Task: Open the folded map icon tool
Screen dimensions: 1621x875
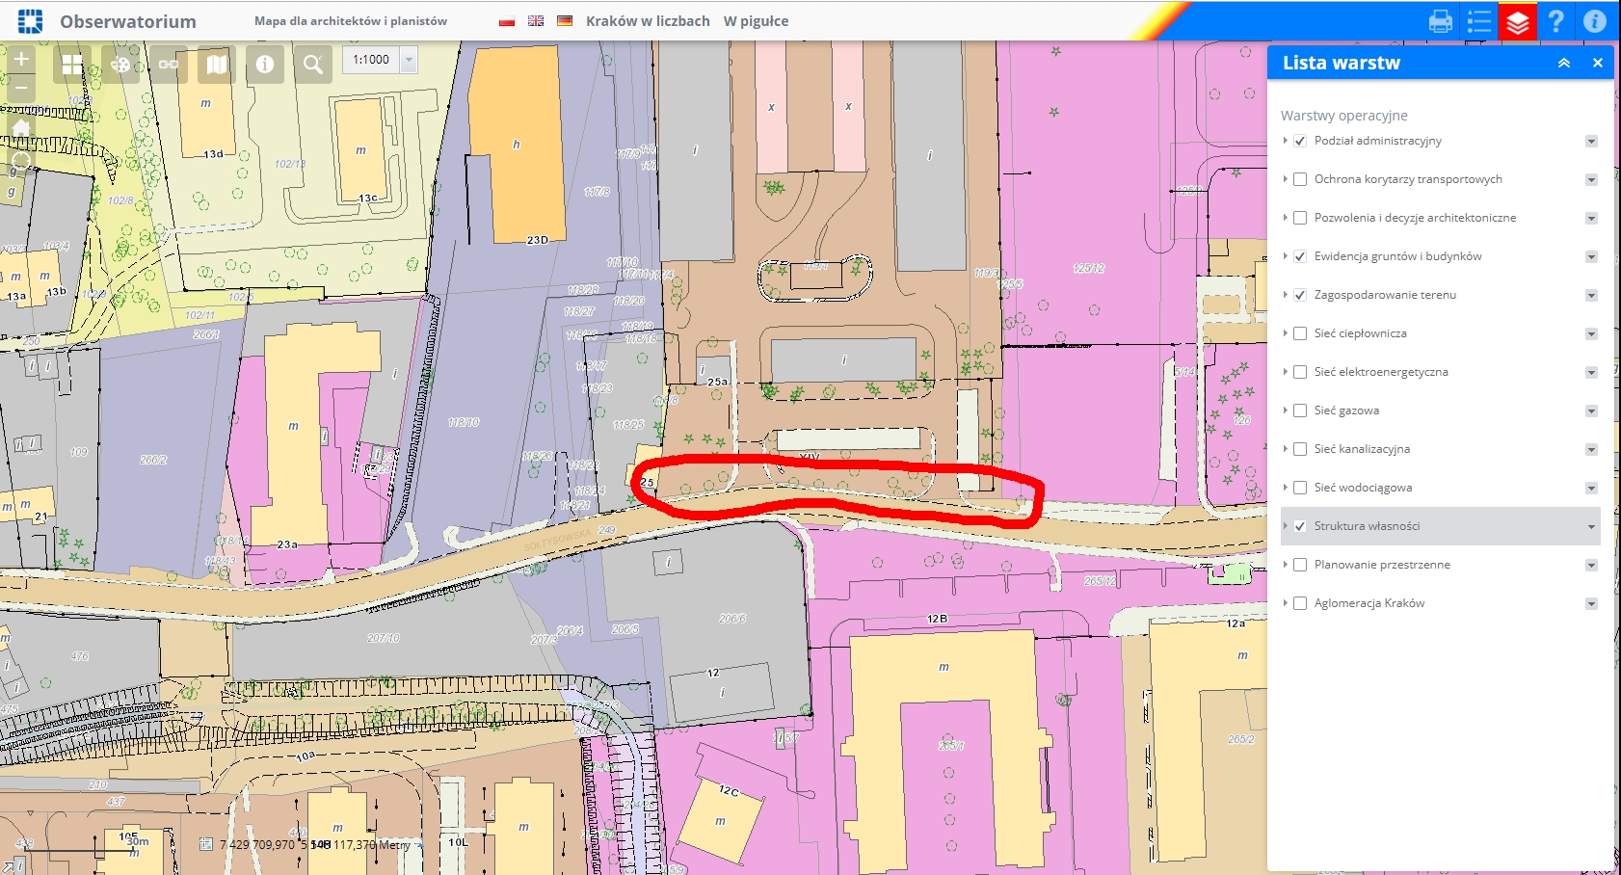Action: tap(217, 65)
